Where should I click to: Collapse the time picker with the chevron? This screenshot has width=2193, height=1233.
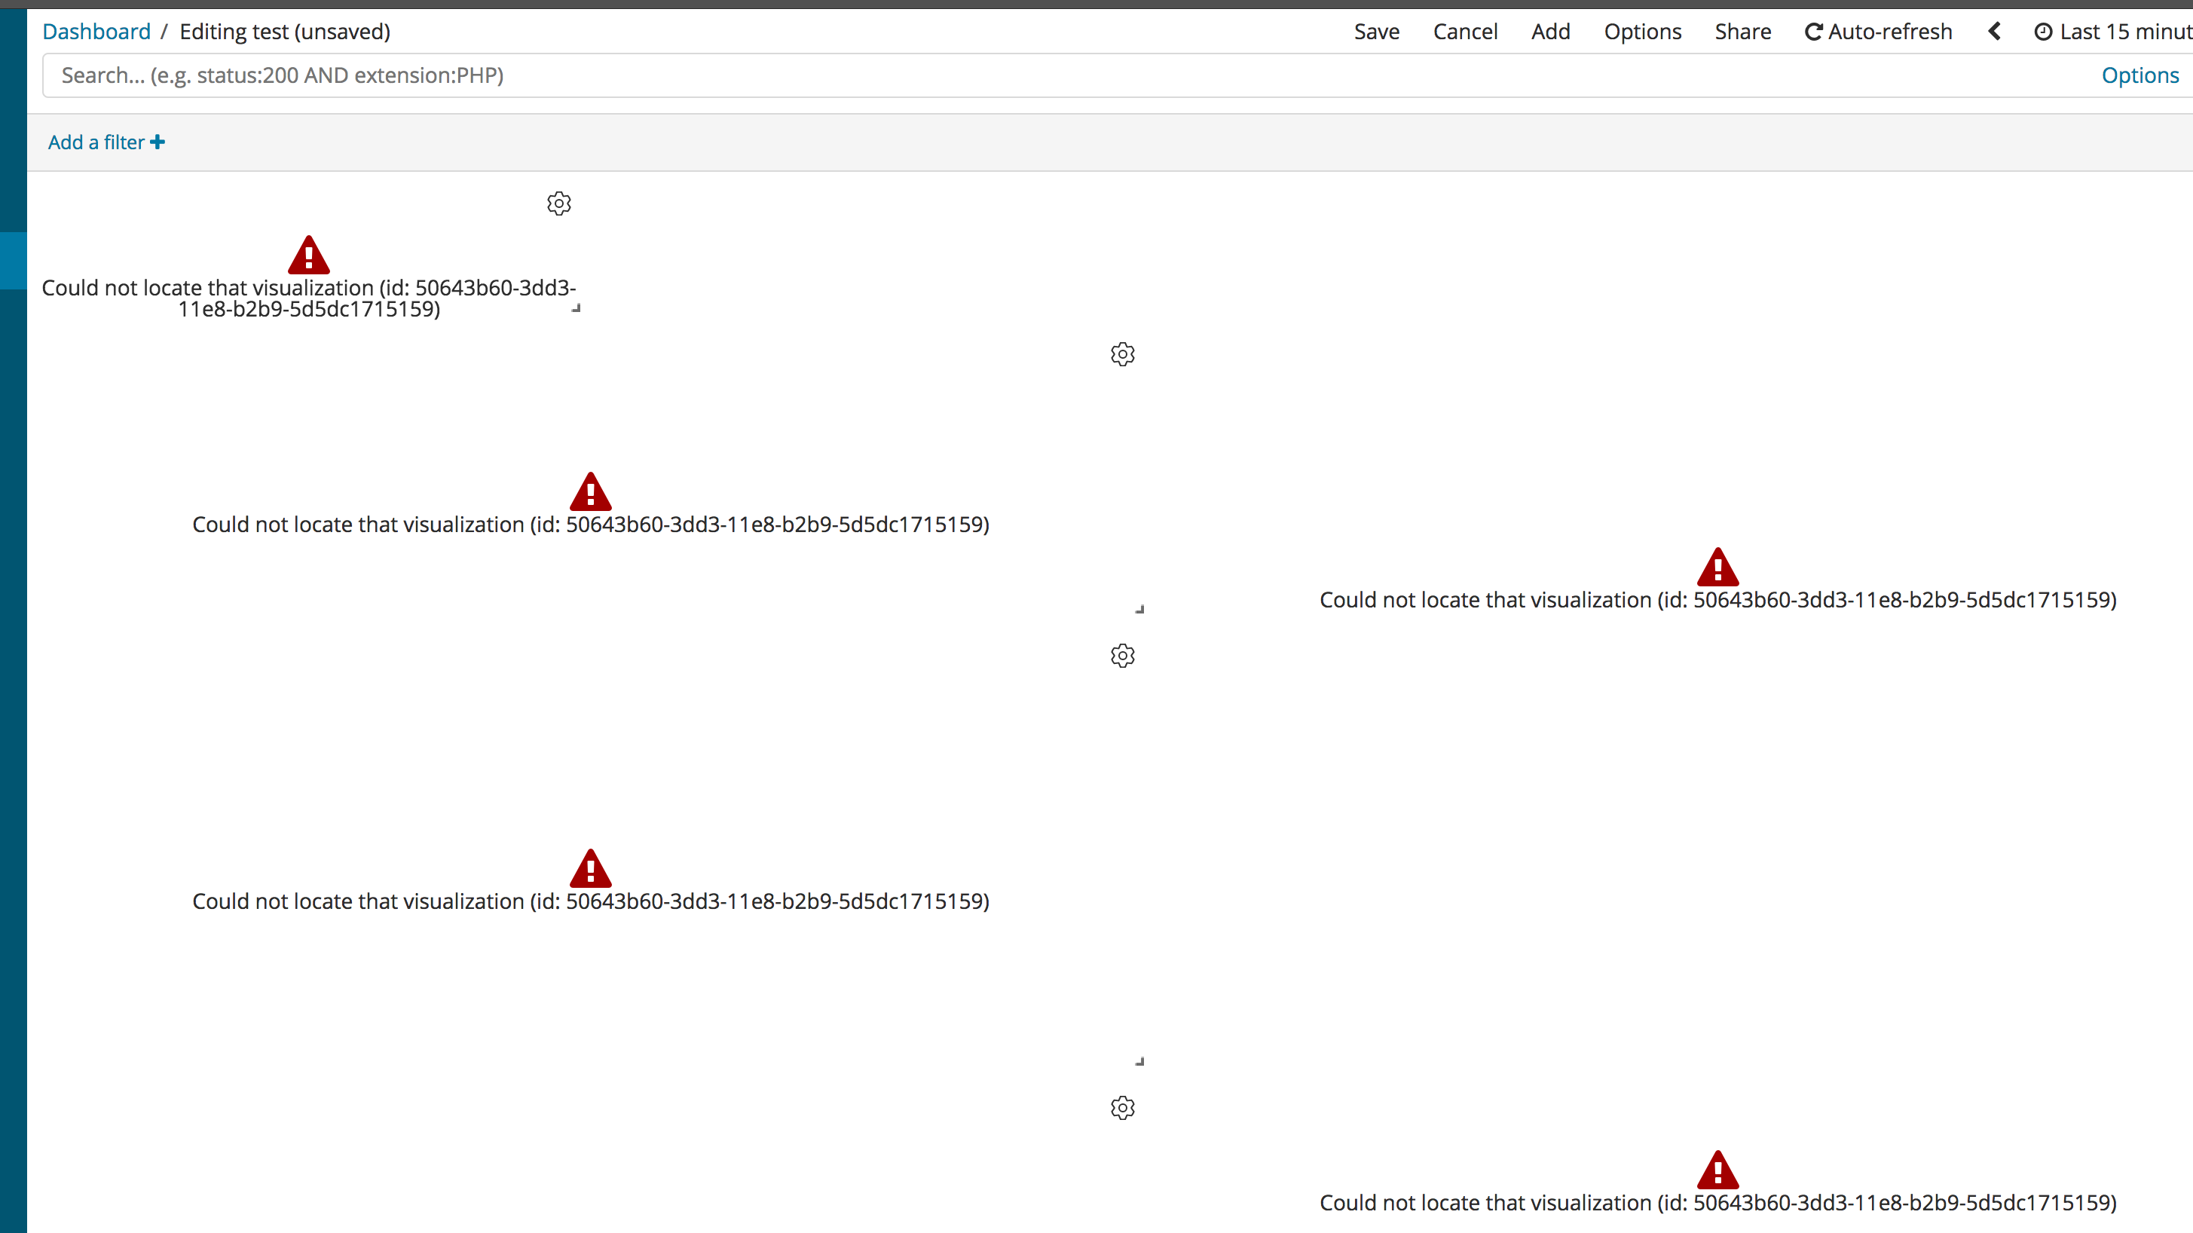[1994, 31]
